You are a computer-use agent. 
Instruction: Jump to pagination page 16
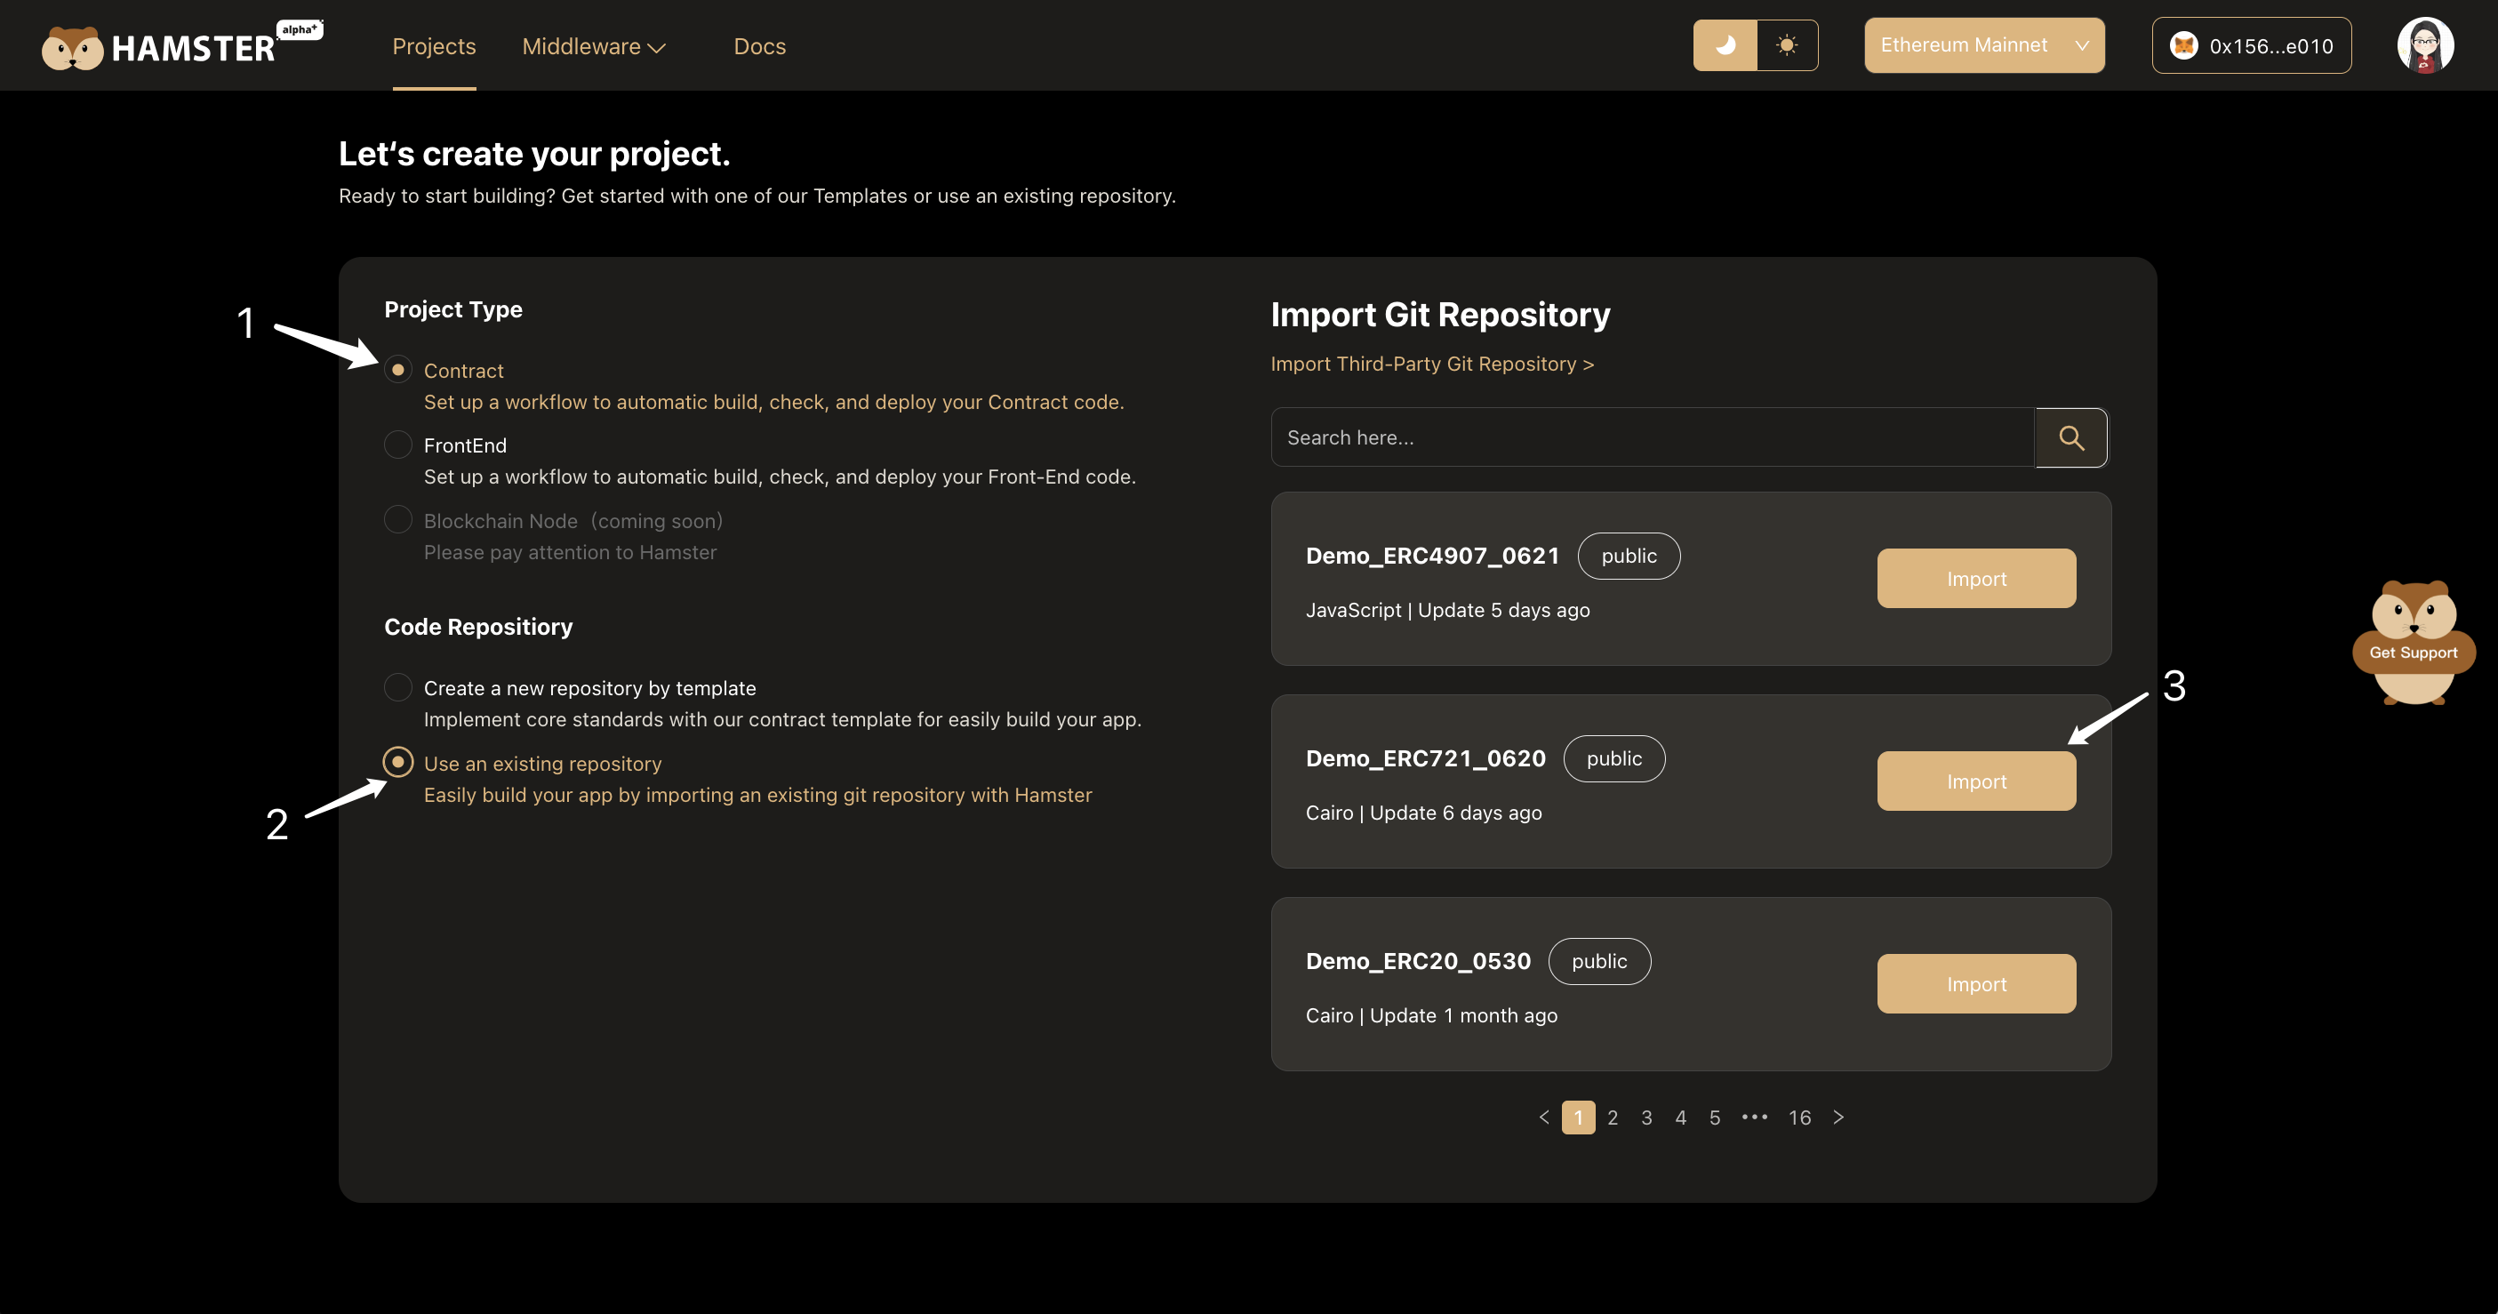(x=1799, y=1118)
